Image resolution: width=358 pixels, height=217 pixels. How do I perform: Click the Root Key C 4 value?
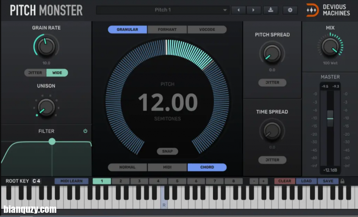pyautogui.click(x=36, y=181)
